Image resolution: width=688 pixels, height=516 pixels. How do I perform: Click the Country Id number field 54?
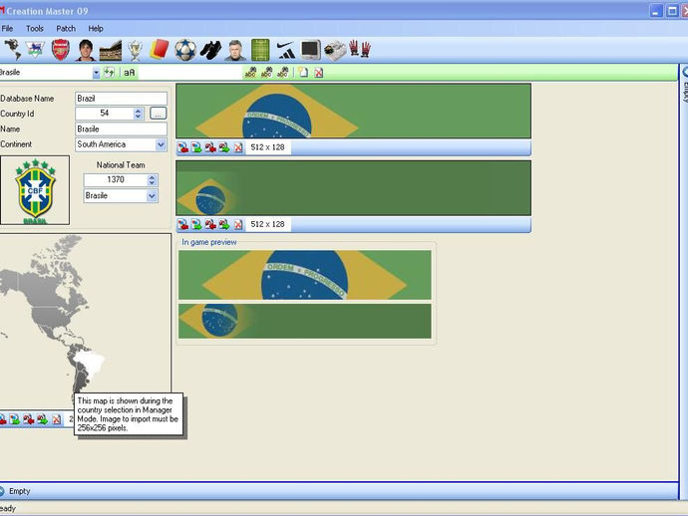[x=105, y=114]
